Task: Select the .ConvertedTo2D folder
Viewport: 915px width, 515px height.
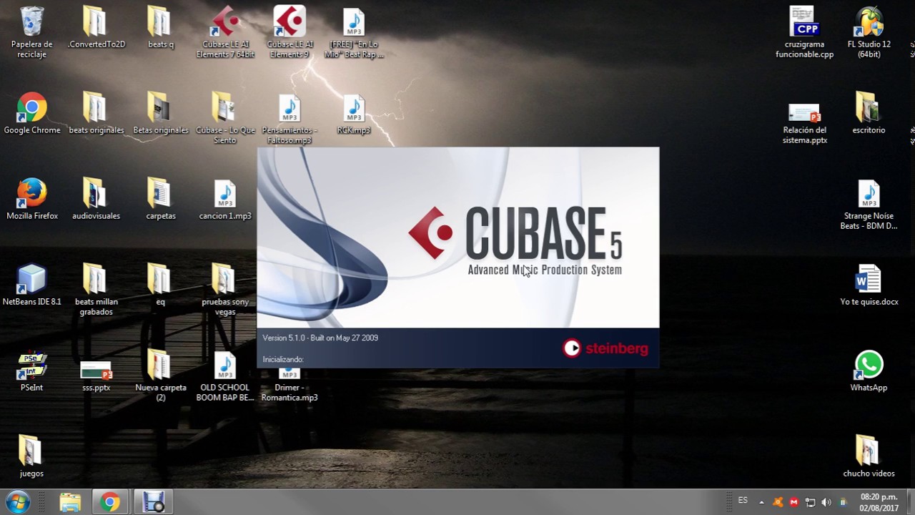Action: (x=96, y=29)
